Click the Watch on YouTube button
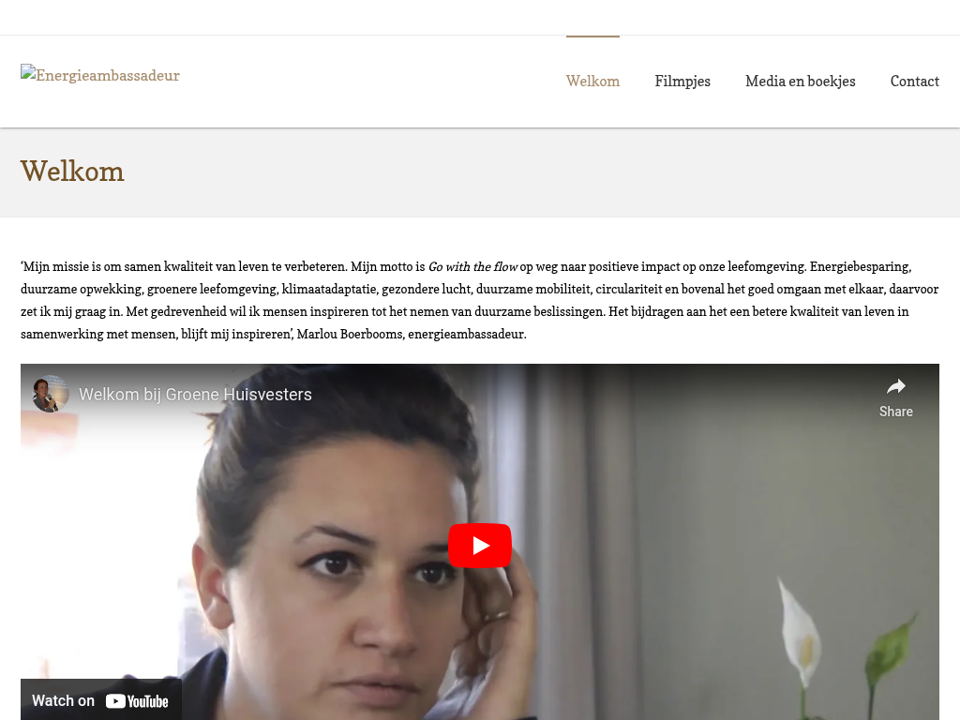The width and height of the screenshot is (960, 720). 101,699
